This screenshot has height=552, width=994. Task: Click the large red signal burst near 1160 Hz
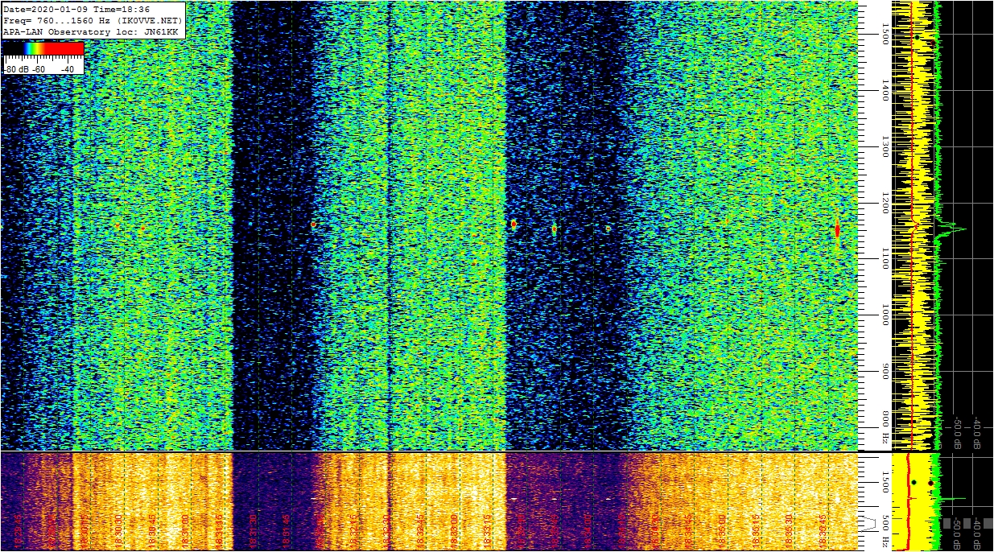[837, 230]
